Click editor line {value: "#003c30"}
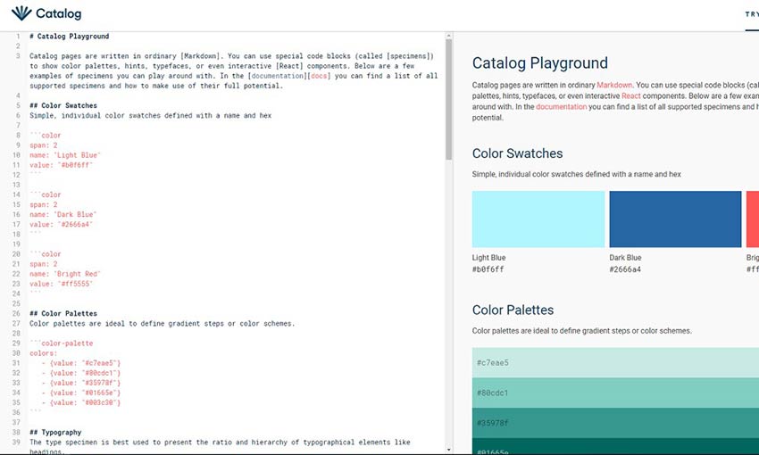This screenshot has width=759, height=455. point(81,402)
